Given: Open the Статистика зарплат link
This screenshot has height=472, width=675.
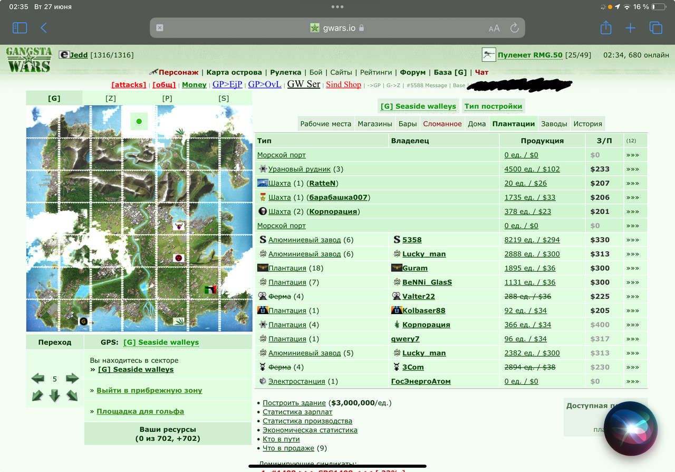Looking at the screenshot, I should (297, 412).
